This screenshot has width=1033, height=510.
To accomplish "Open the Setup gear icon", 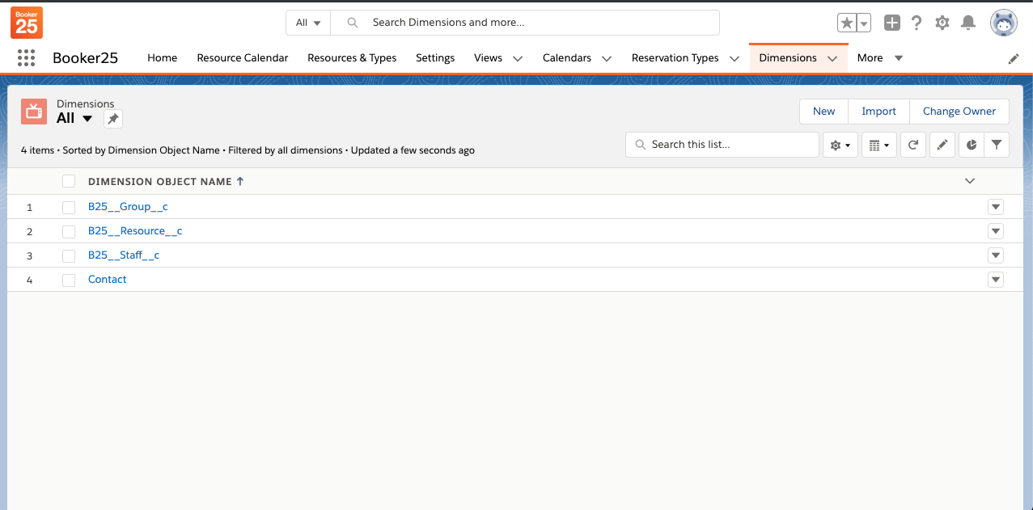I will tap(942, 23).
